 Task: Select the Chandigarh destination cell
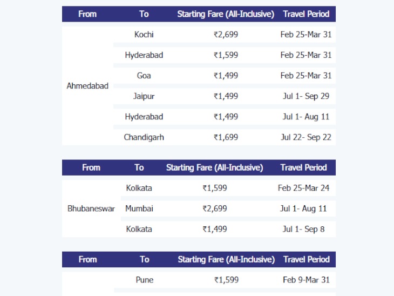[144, 137]
